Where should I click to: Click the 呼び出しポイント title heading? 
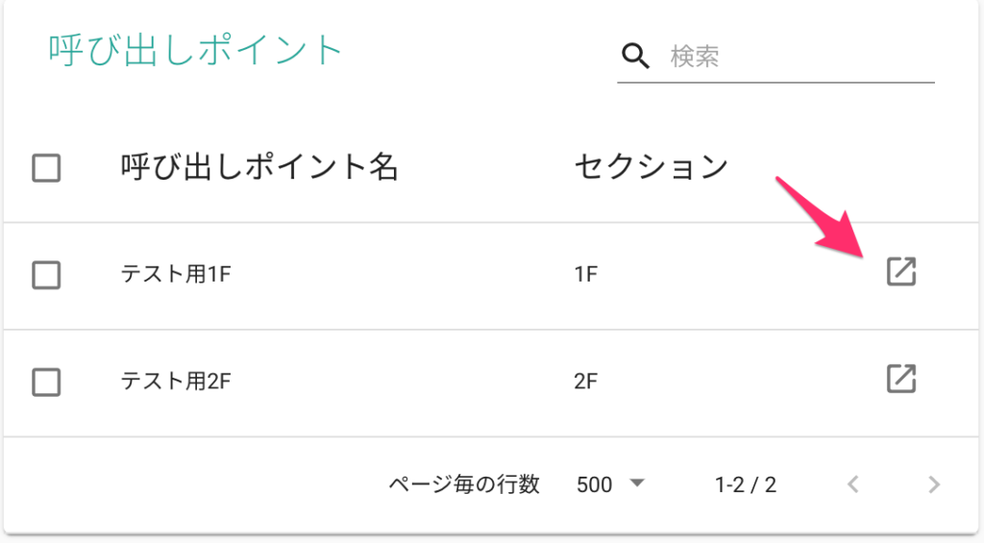[195, 50]
